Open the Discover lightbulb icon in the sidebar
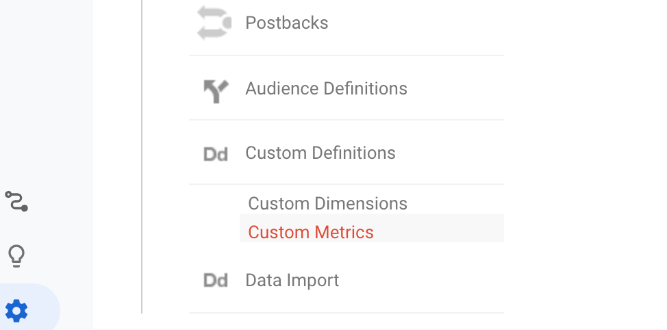The image size is (667, 330). pos(16,257)
